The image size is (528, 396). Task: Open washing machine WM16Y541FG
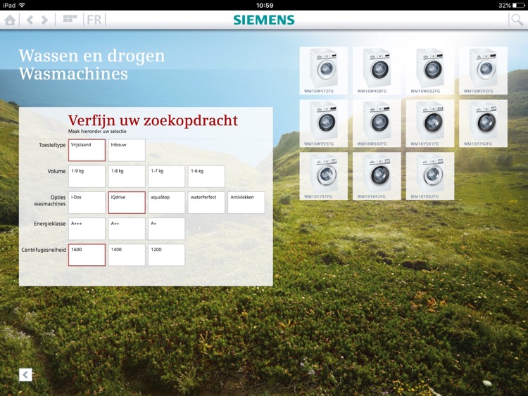point(430,124)
